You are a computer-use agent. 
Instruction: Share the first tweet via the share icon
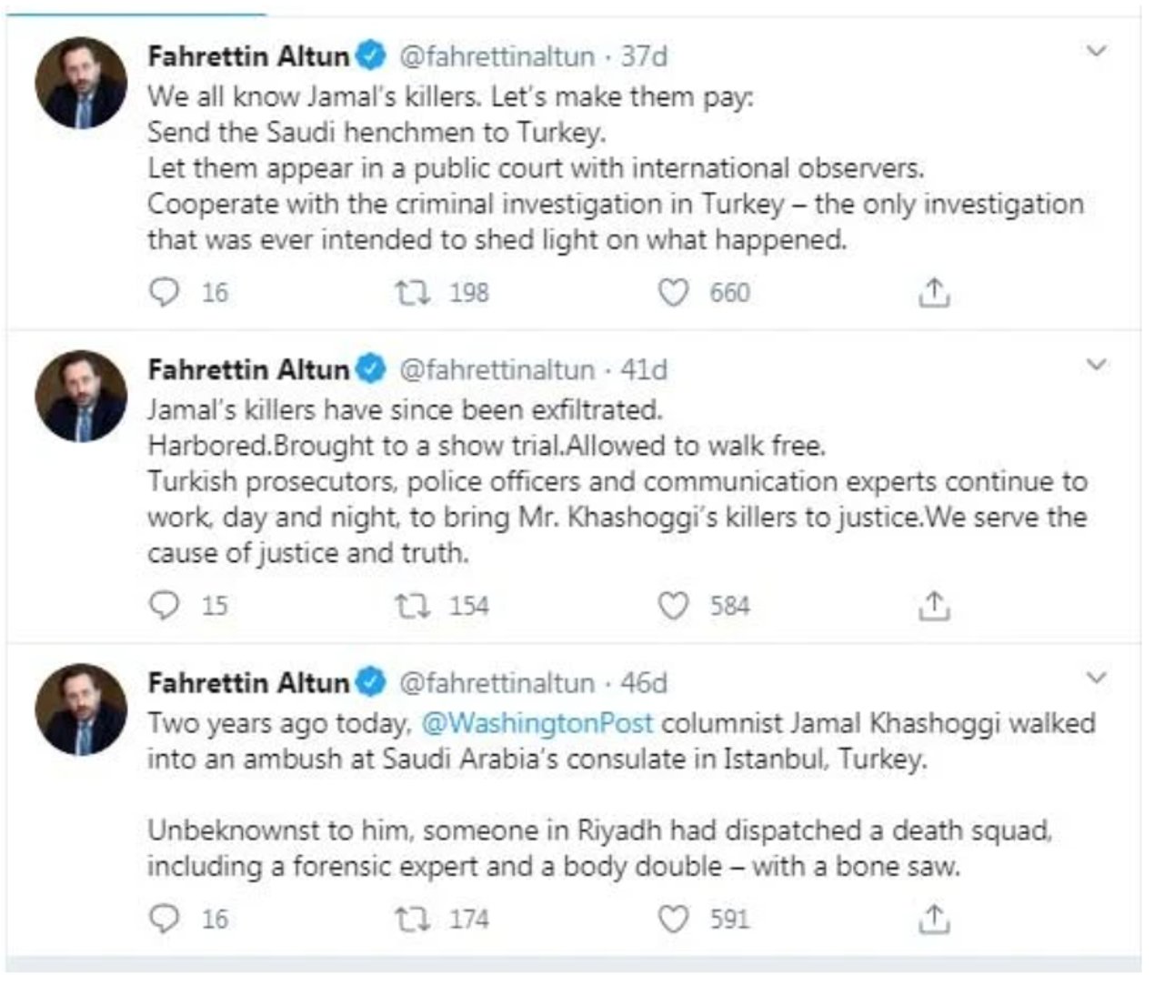(933, 292)
